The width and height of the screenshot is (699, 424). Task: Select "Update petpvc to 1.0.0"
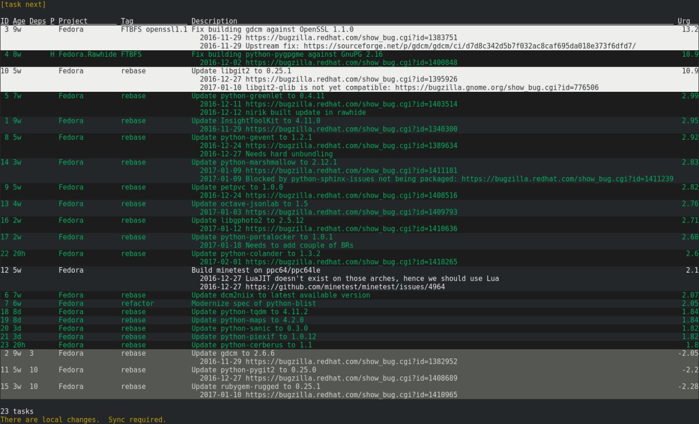(237, 187)
